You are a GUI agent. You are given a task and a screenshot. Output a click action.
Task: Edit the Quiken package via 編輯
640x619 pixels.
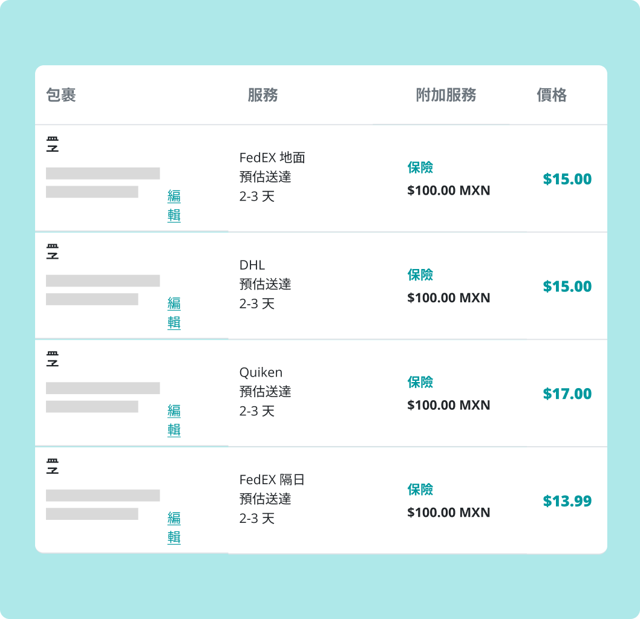pos(174,420)
